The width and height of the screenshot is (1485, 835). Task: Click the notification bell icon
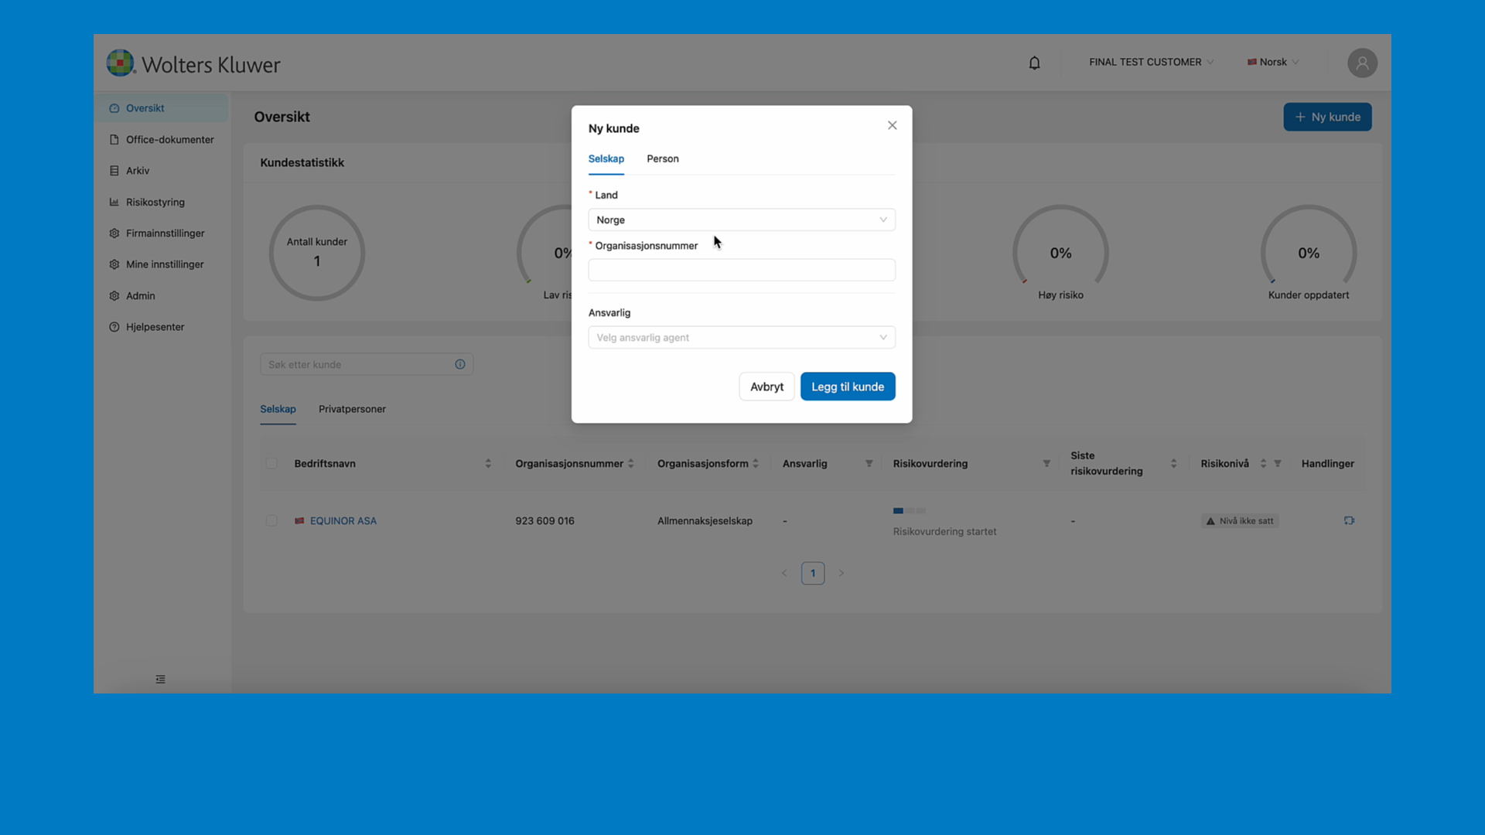pyautogui.click(x=1034, y=63)
